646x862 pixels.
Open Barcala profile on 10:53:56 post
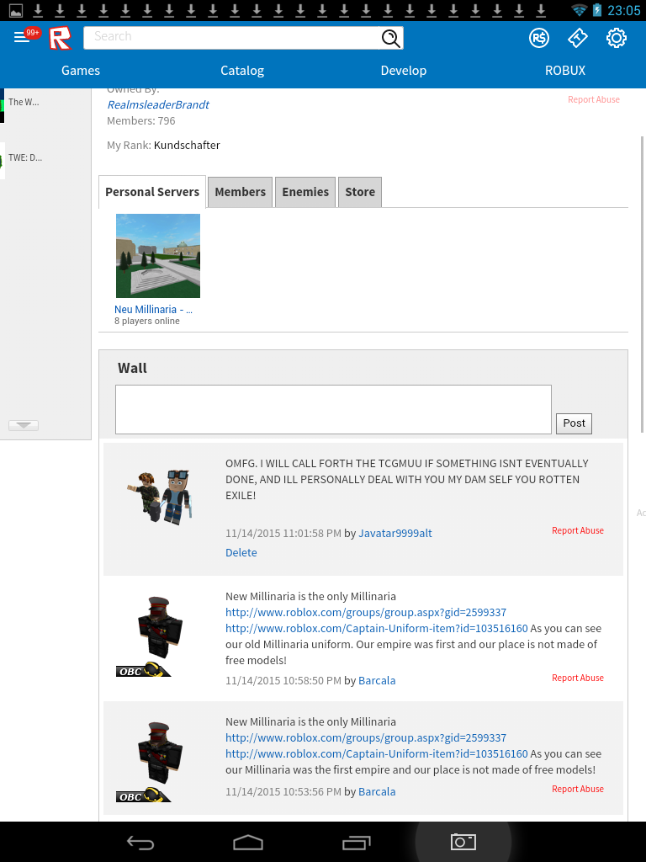[377, 791]
